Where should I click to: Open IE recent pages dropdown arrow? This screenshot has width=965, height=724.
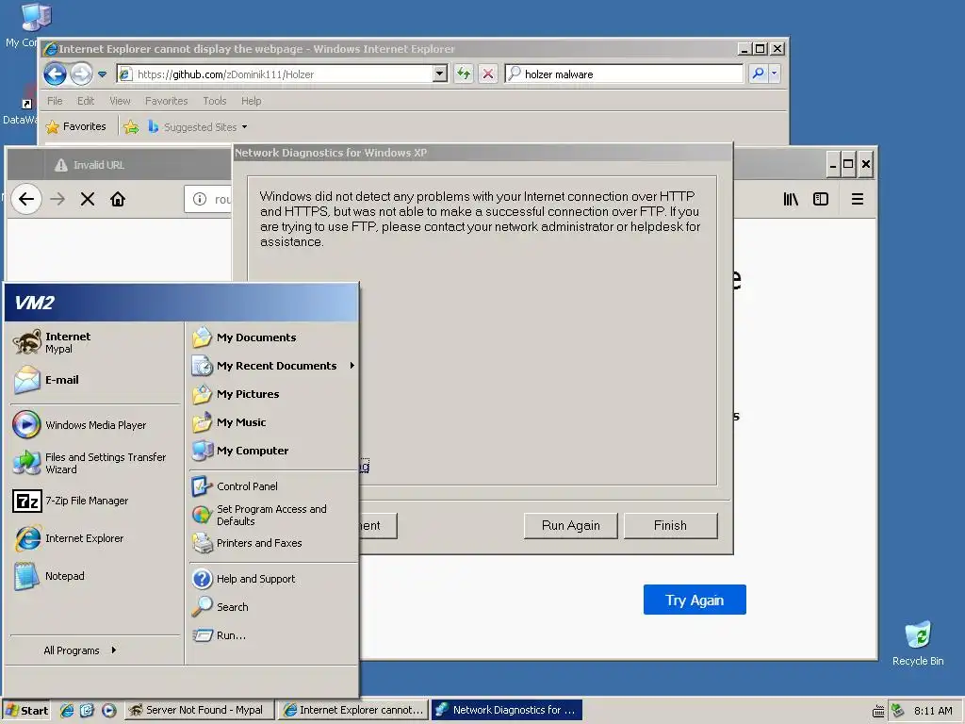(102, 74)
